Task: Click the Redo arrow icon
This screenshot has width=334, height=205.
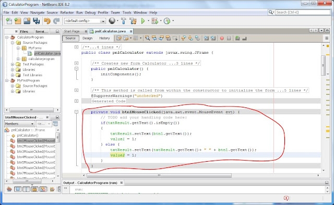Action: 56,21
